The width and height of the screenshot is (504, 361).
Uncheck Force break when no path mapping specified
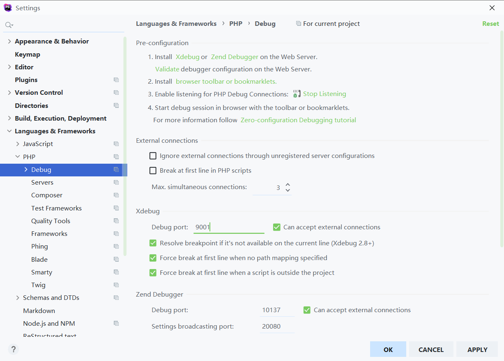[153, 258]
